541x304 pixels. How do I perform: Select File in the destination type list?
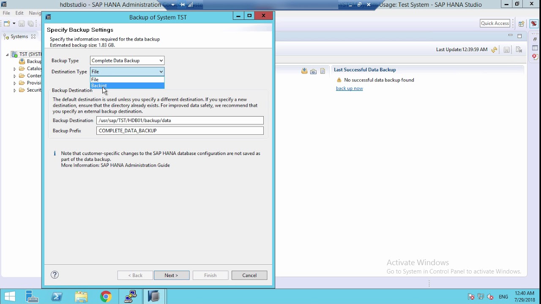tap(127, 79)
